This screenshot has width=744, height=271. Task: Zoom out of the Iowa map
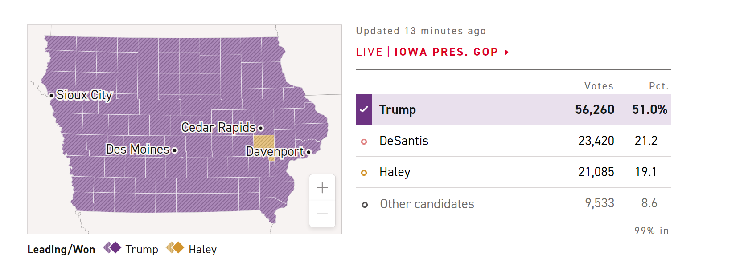coord(322,214)
